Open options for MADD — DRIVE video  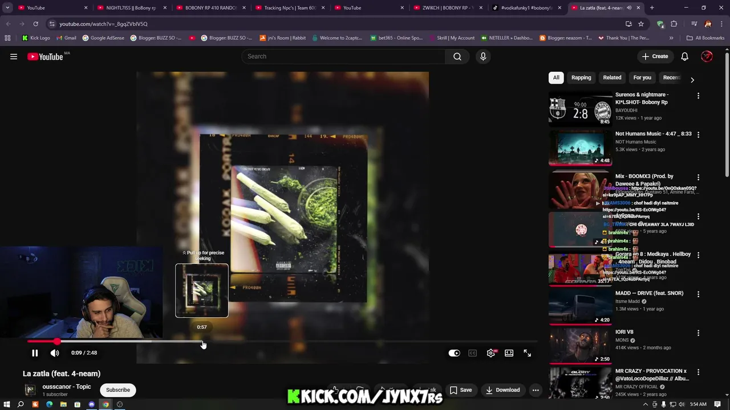(698, 294)
